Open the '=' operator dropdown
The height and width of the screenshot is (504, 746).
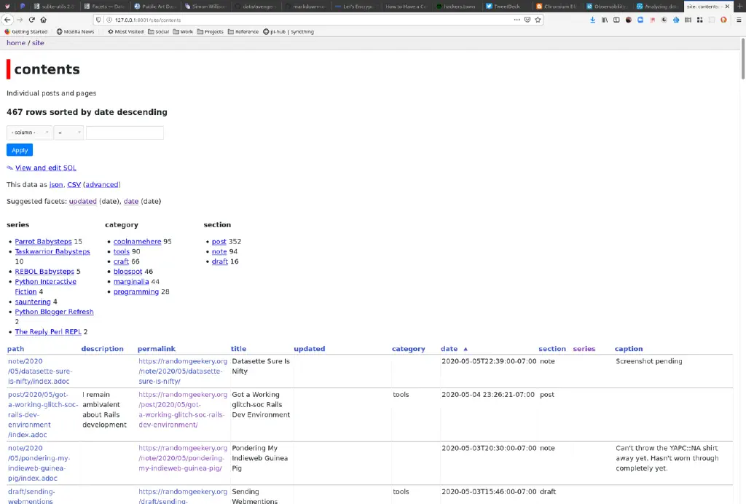pos(68,133)
